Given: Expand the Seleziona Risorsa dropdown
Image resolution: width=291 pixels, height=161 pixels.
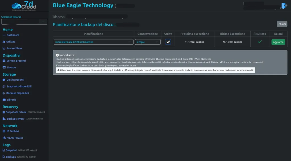Looking at the screenshot, I should coord(24,22).
